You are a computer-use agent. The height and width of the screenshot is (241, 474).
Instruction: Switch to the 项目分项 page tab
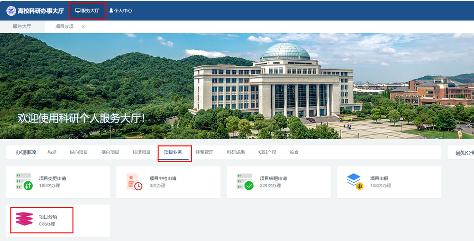point(64,26)
